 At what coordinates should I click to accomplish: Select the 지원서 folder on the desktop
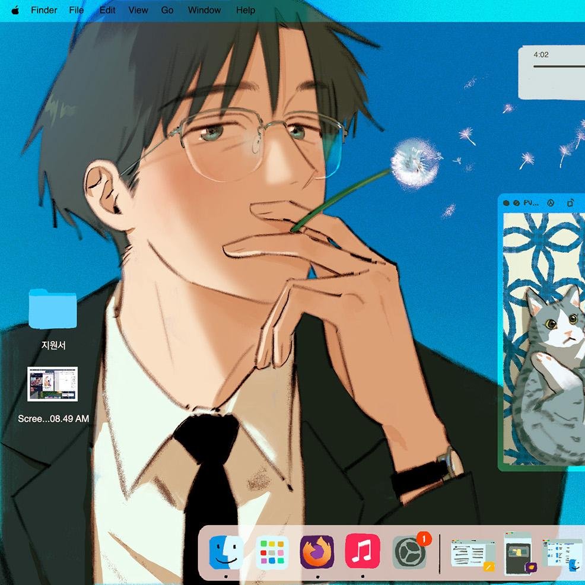pos(53,309)
